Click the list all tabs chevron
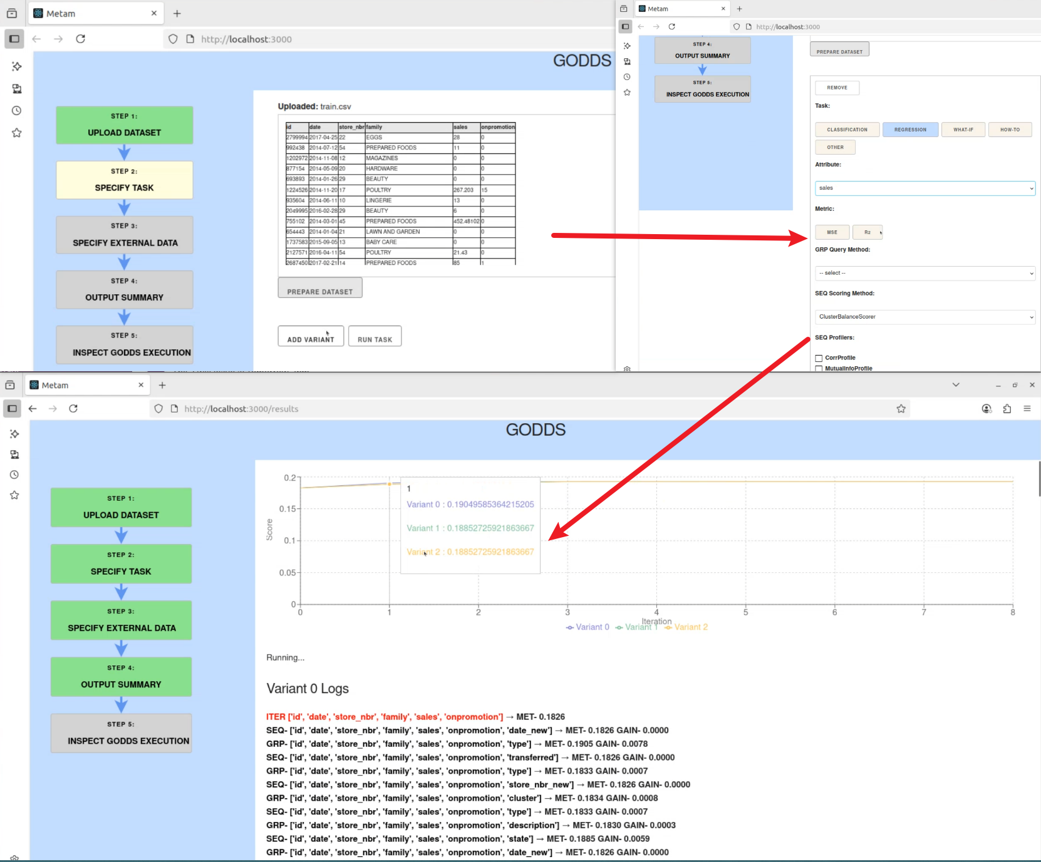1041x862 pixels. coord(956,385)
